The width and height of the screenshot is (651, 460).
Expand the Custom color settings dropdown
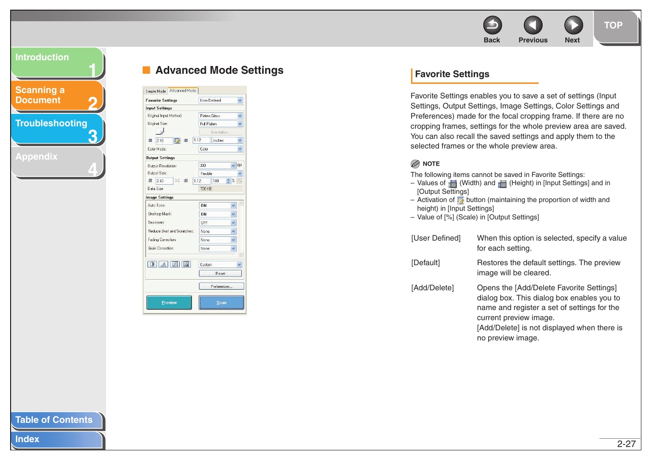point(221,265)
